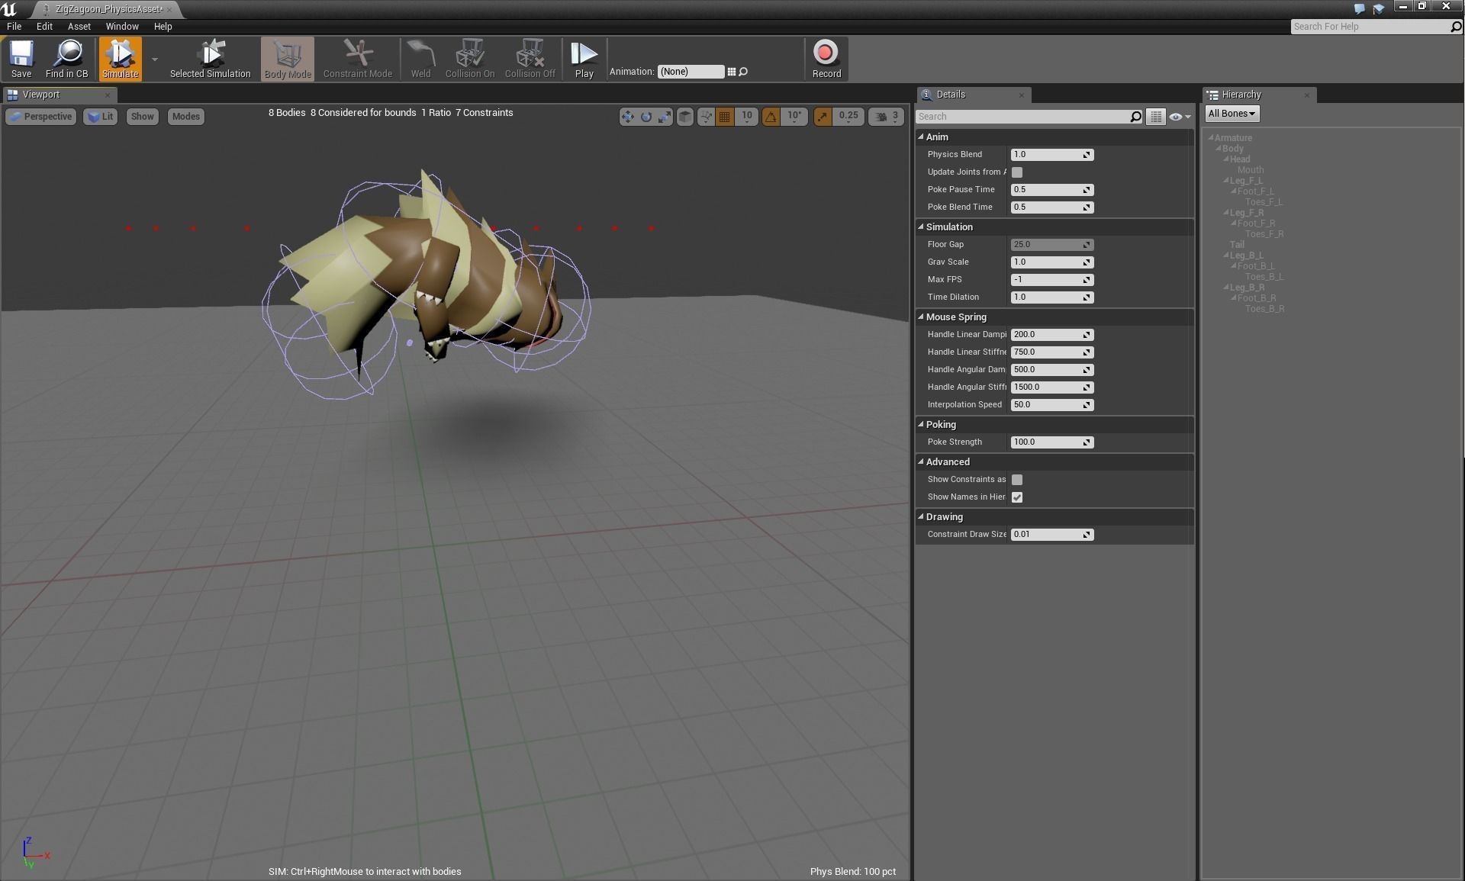Open the Window menu
This screenshot has height=881, width=1465.
[x=122, y=27]
